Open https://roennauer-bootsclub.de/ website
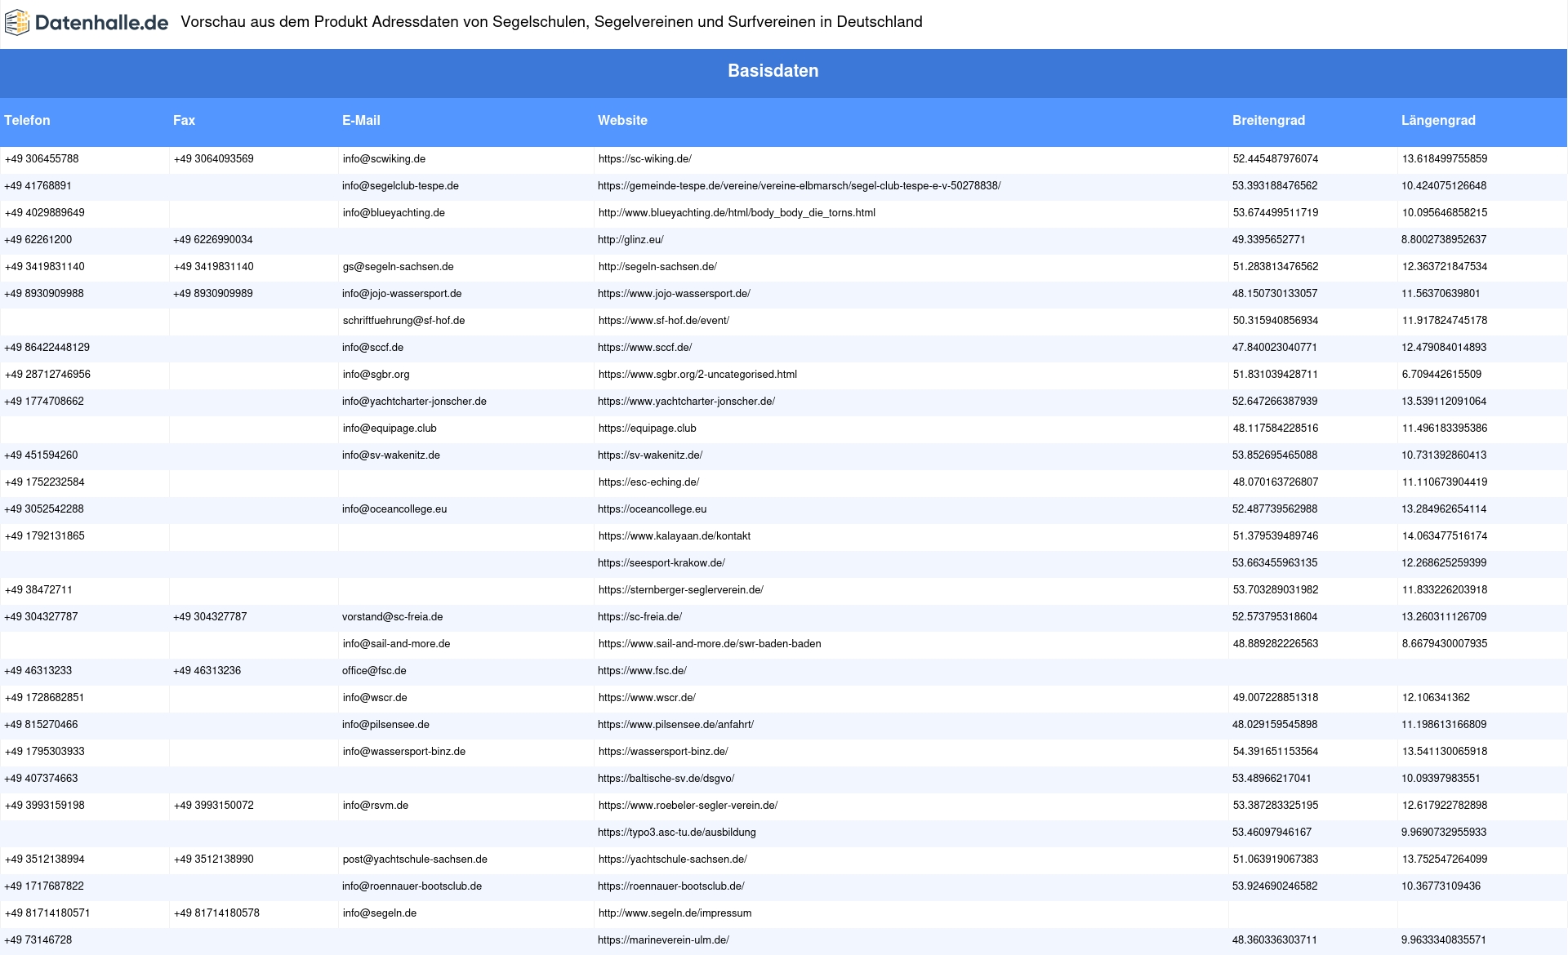This screenshot has width=1568, height=955. coord(670,886)
